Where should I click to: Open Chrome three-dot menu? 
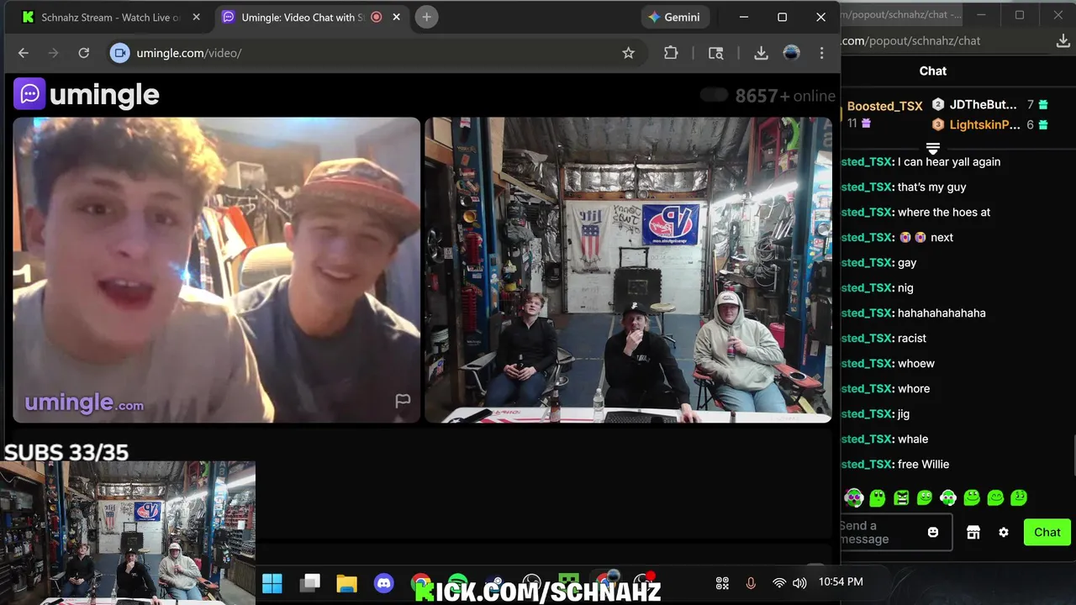click(x=821, y=53)
